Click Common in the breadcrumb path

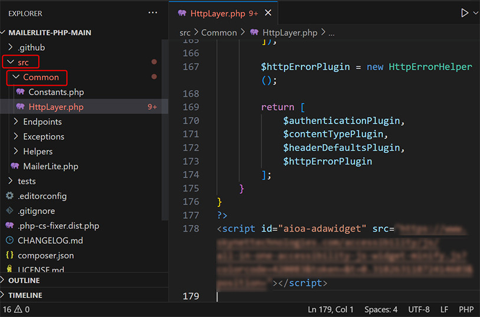coord(218,33)
